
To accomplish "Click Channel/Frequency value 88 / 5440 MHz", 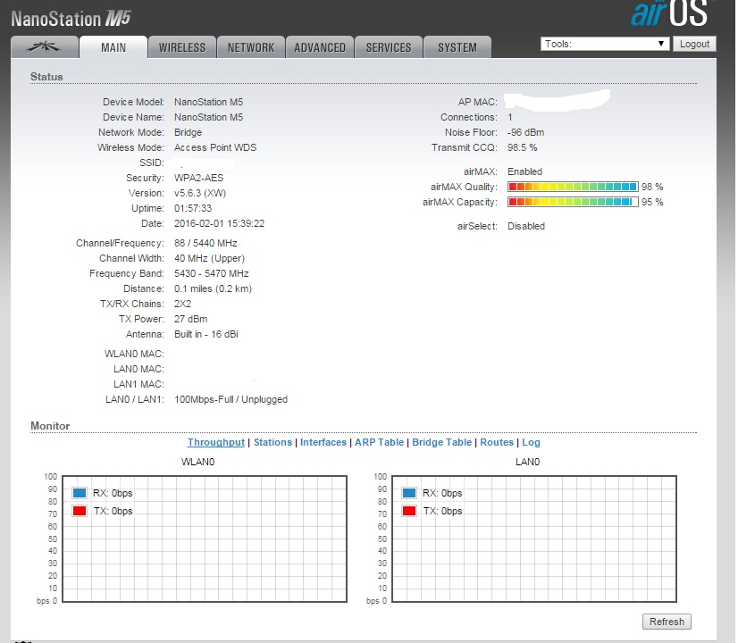I will 205,243.
